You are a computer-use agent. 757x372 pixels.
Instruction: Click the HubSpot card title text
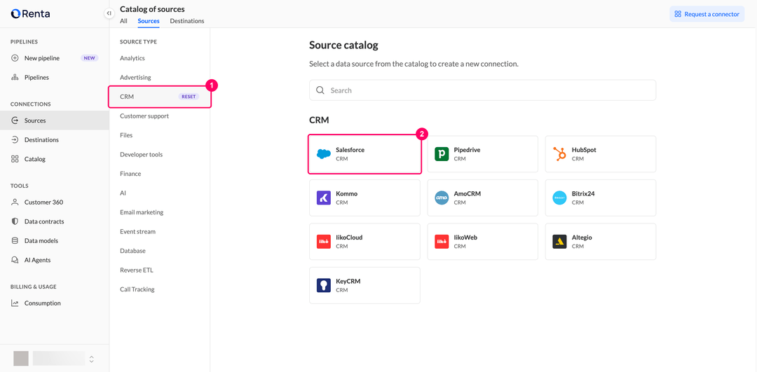coord(584,150)
